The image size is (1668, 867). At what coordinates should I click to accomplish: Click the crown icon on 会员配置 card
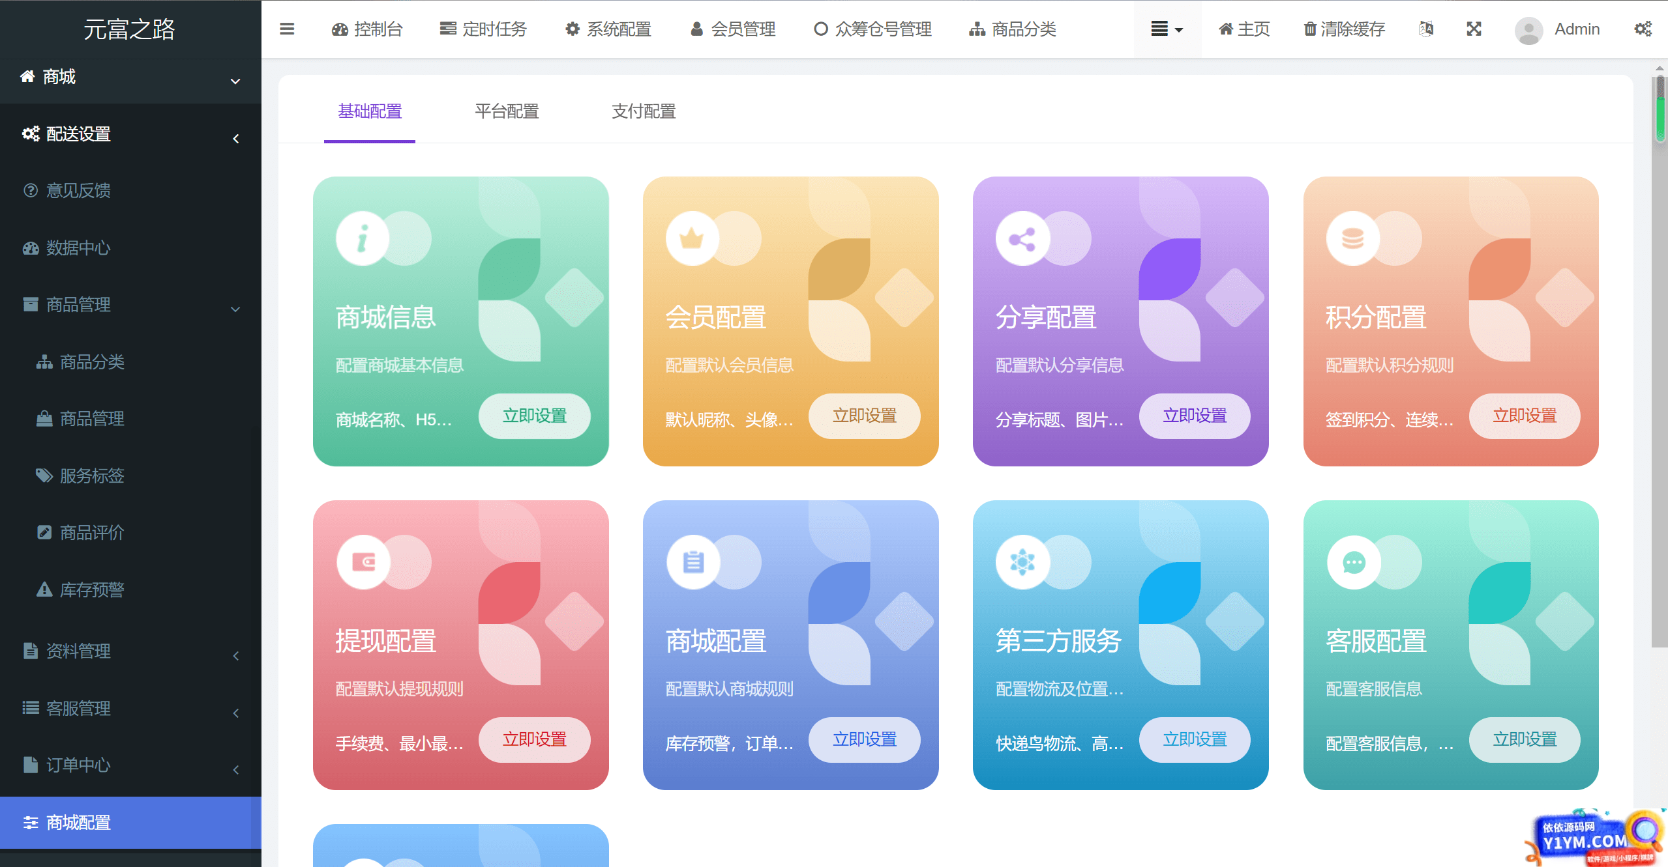point(692,238)
